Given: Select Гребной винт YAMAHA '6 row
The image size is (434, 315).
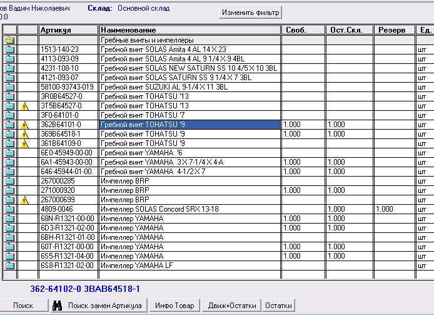Looking at the screenshot, I should [190, 153].
